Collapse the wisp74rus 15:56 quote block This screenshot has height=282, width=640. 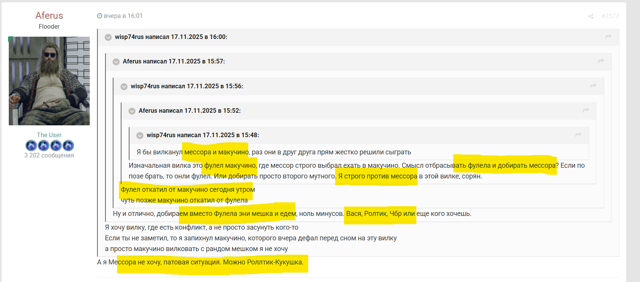tap(124, 86)
